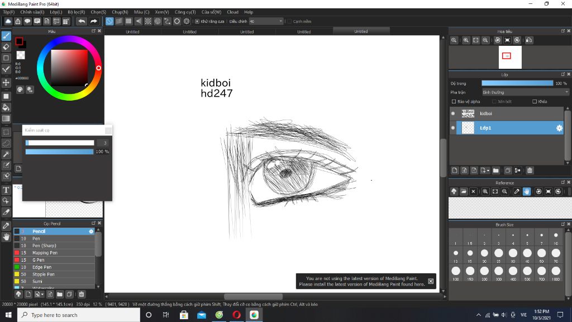Toggle Xén bớt clipping checkbox
The image size is (572, 322).
coord(494,102)
